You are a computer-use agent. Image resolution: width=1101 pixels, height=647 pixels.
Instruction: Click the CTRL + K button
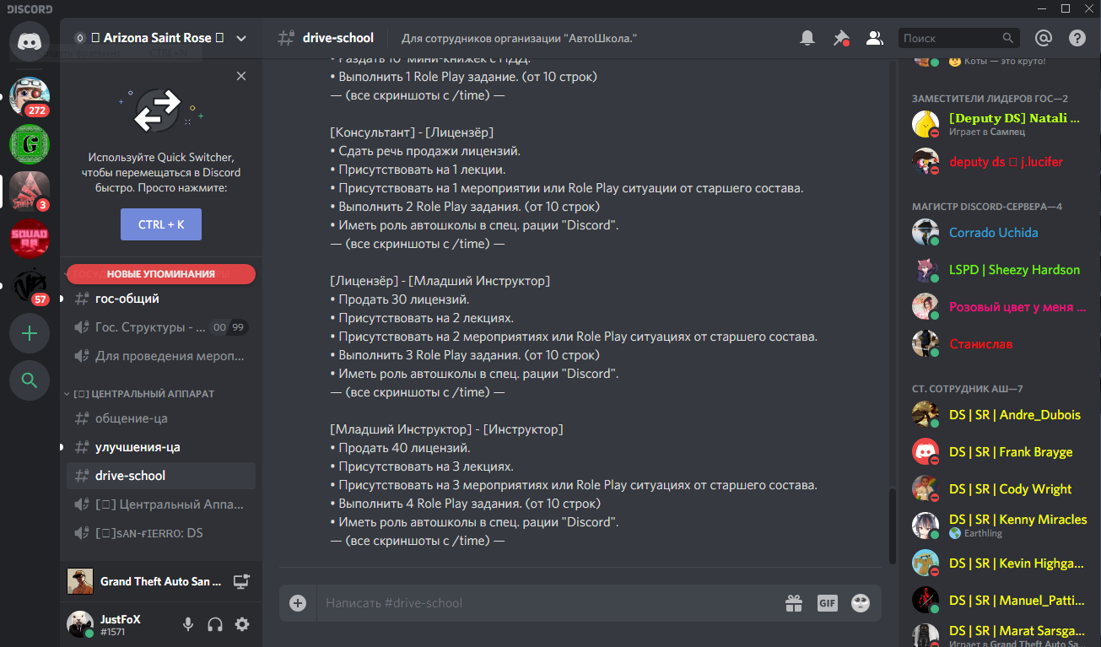tap(161, 224)
